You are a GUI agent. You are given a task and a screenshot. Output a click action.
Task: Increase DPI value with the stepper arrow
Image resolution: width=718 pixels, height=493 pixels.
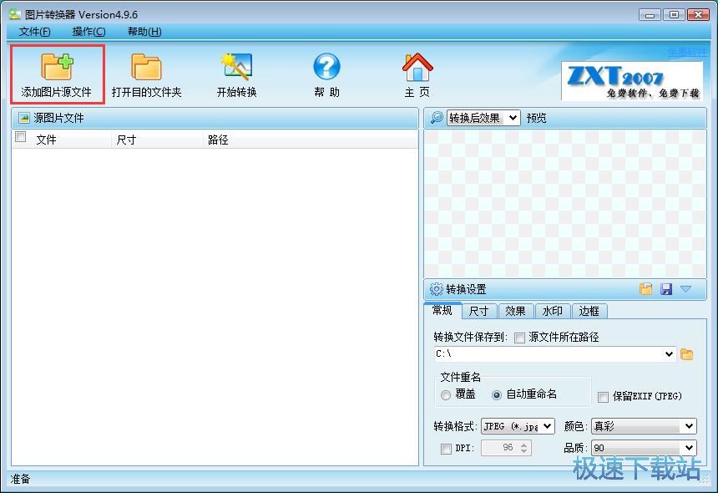point(524,444)
